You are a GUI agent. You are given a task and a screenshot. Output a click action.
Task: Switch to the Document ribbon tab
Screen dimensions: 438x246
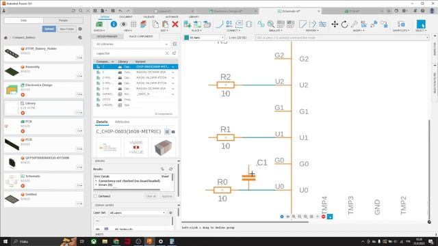126,17
